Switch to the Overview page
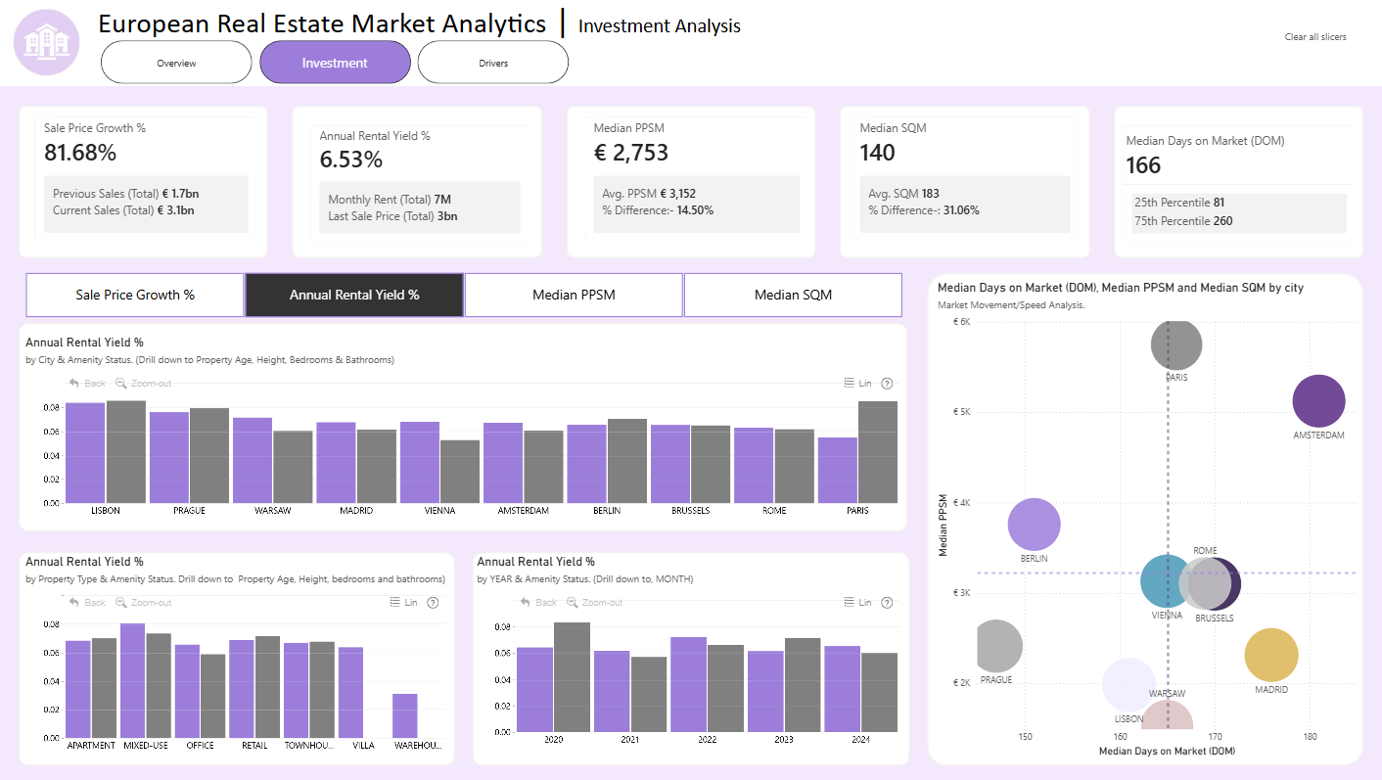The image size is (1382, 780). click(176, 63)
